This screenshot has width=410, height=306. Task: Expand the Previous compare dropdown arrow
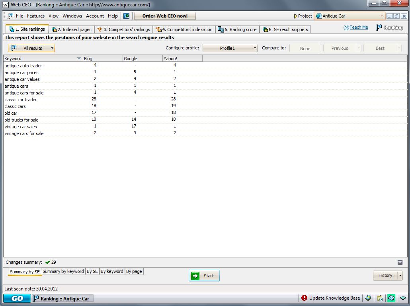coord(359,48)
